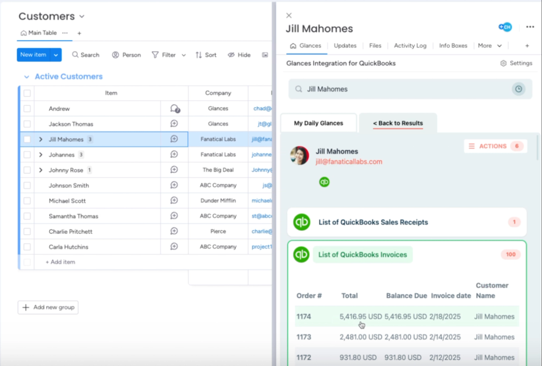The width and height of the screenshot is (542, 366).
Task: Click QuickBooks logo beside Invoices list
Action: coord(302,255)
